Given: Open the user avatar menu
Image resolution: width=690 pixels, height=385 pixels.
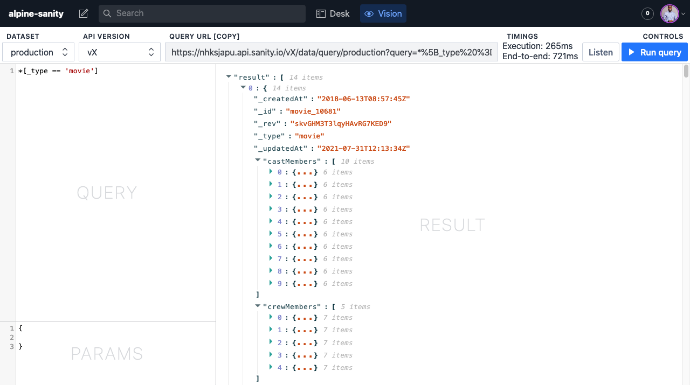Looking at the screenshot, I should coord(673,13).
